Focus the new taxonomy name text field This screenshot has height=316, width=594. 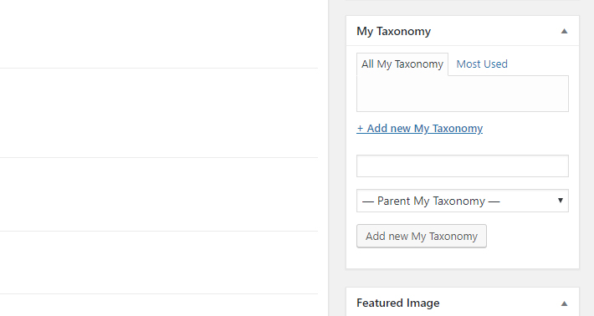coord(463,166)
